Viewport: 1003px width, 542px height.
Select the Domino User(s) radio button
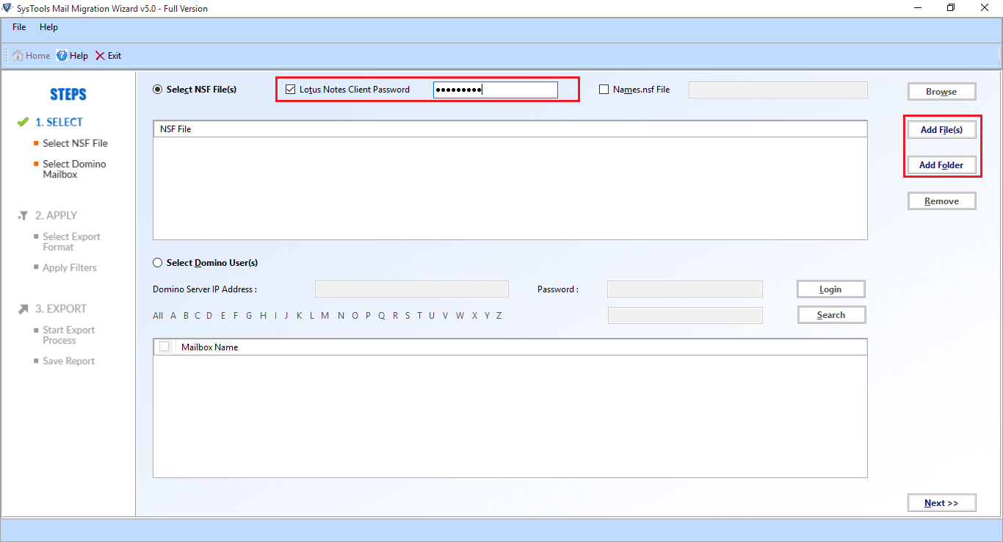(157, 262)
